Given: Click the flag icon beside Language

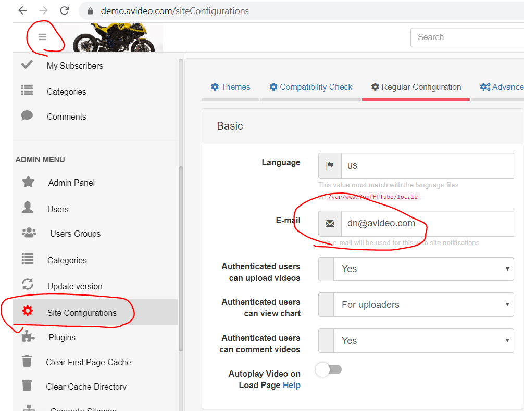Looking at the screenshot, I should [x=330, y=165].
